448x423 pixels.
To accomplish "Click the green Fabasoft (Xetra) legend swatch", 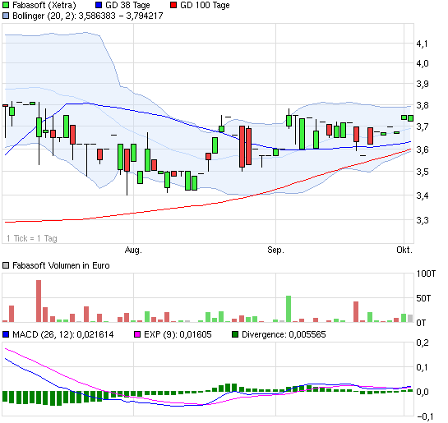I will coord(6,5).
